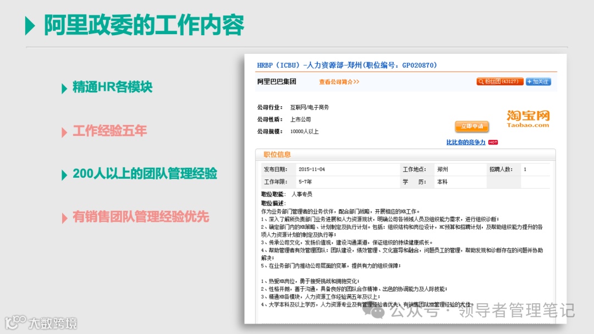
Task: Click the HRBP (ICBU) job title heading
Action: [346, 65]
